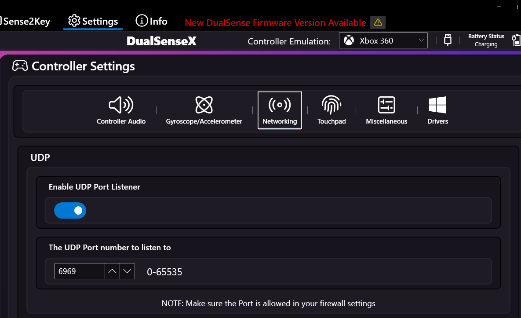
Task: Click The UDP Port number to listen to label
Action: click(109, 248)
